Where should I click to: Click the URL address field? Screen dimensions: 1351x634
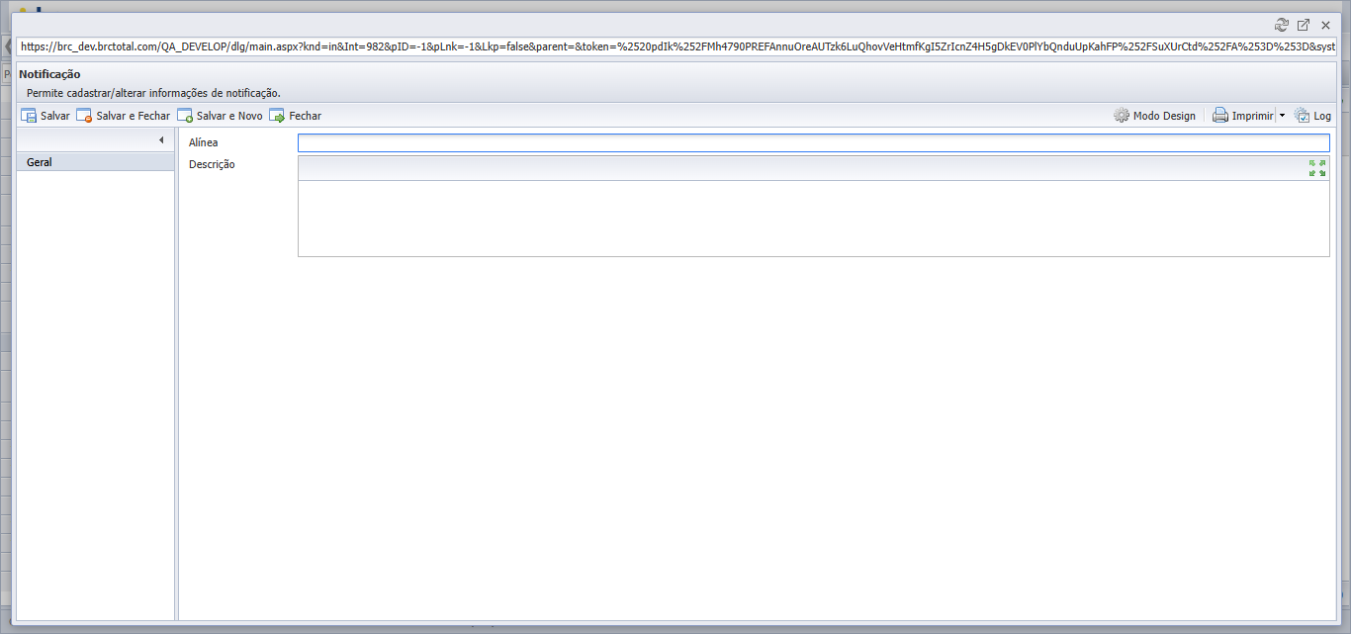pos(676,46)
